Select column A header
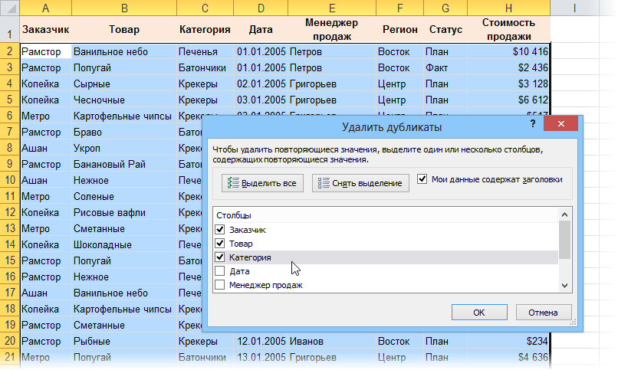Image resolution: width=618 pixels, height=370 pixels. coord(45,8)
